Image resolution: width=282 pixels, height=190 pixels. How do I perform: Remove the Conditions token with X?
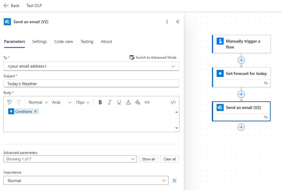pyautogui.click(x=35, y=111)
